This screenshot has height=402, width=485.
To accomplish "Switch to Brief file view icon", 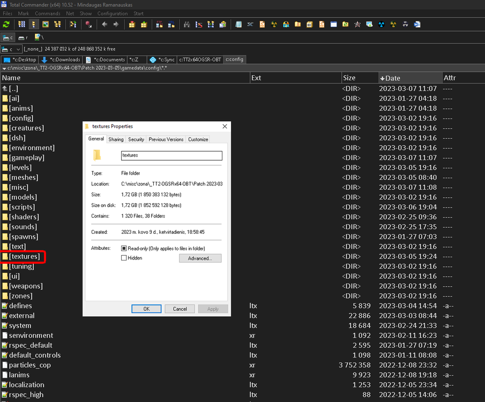I will point(23,25).
